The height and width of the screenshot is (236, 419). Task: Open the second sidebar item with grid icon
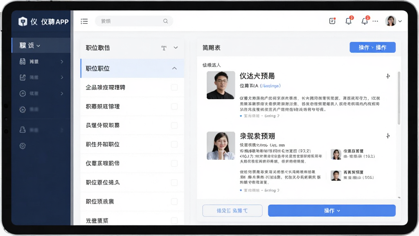pos(41,61)
